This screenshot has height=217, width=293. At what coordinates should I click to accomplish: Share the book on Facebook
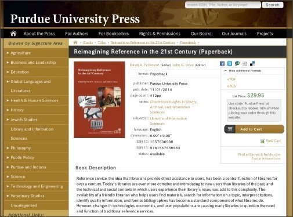click(222, 63)
